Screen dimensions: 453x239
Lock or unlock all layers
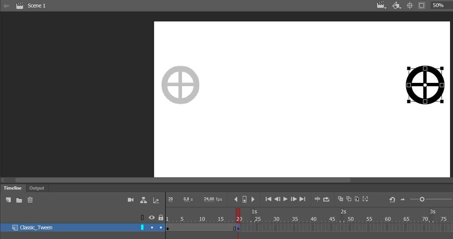click(161, 217)
